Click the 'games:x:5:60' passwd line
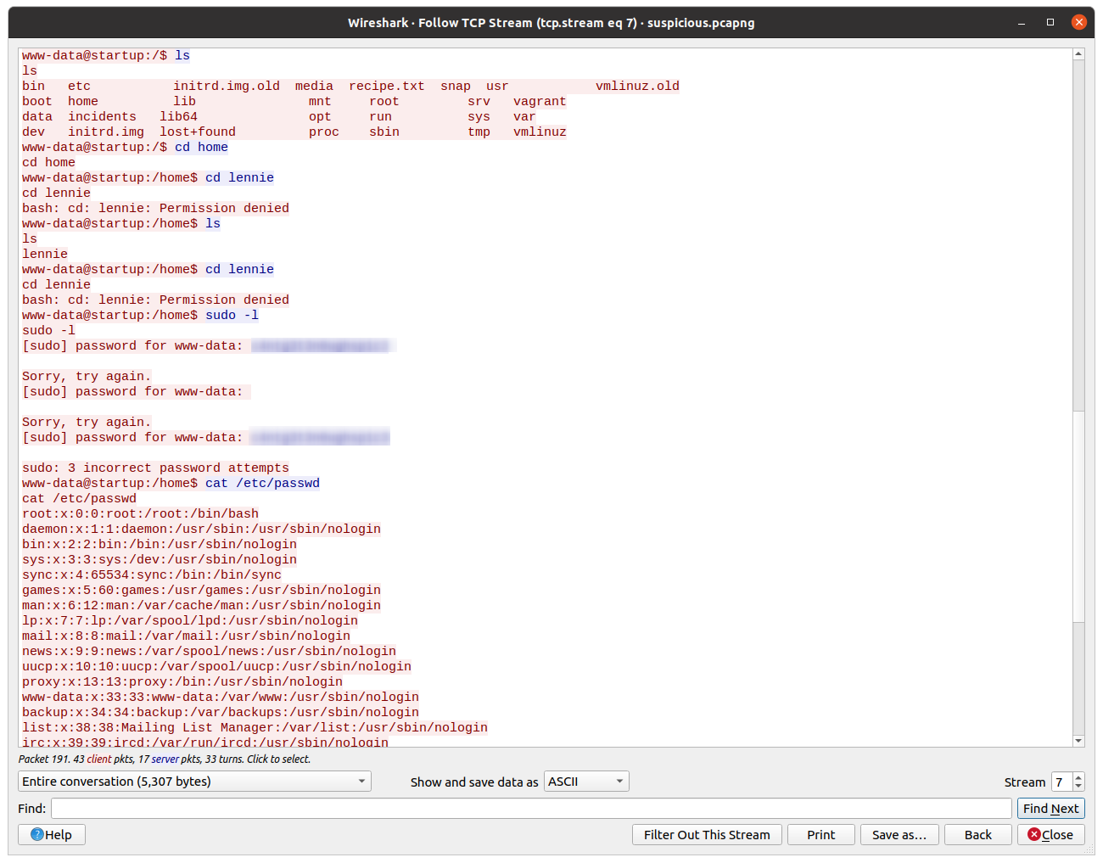The image size is (1103, 863). pos(201,590)
